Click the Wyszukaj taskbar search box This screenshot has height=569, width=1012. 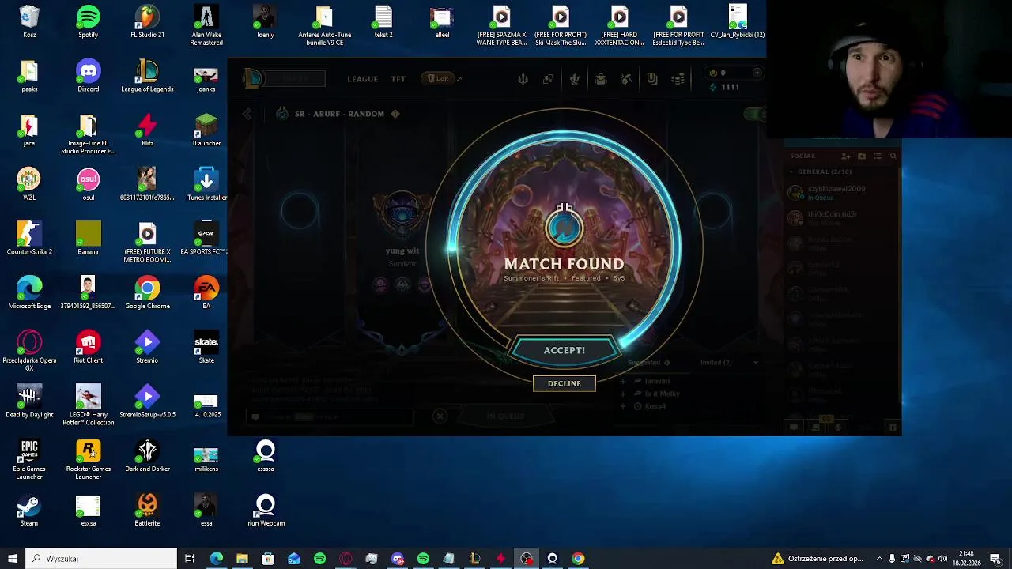tap(101, 559)
